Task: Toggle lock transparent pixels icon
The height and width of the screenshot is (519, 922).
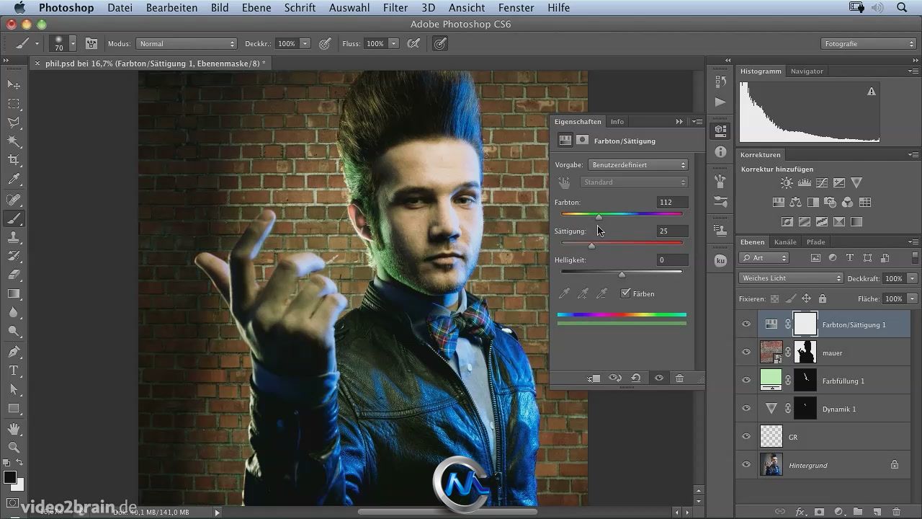Action: 775,298
